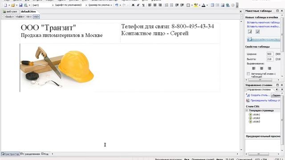The height and width of the screenshot is (160, 285).
Task: Set layout table alignment to center
Action: (261, 68)
